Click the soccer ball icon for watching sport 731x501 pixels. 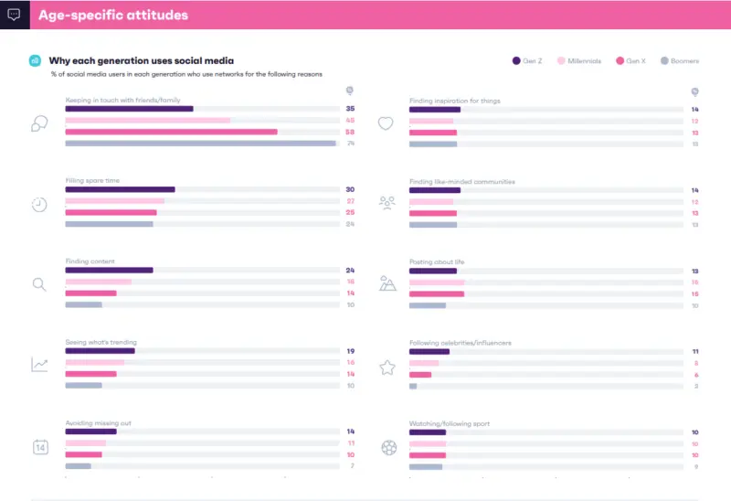point(388,447)
